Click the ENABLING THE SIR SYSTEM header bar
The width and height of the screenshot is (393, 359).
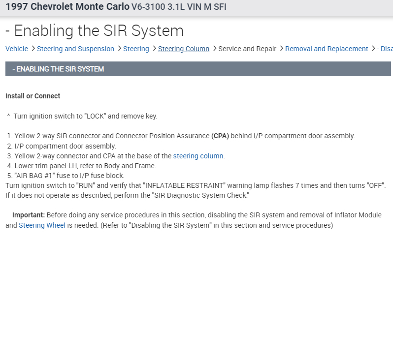[x=198, y=69]
